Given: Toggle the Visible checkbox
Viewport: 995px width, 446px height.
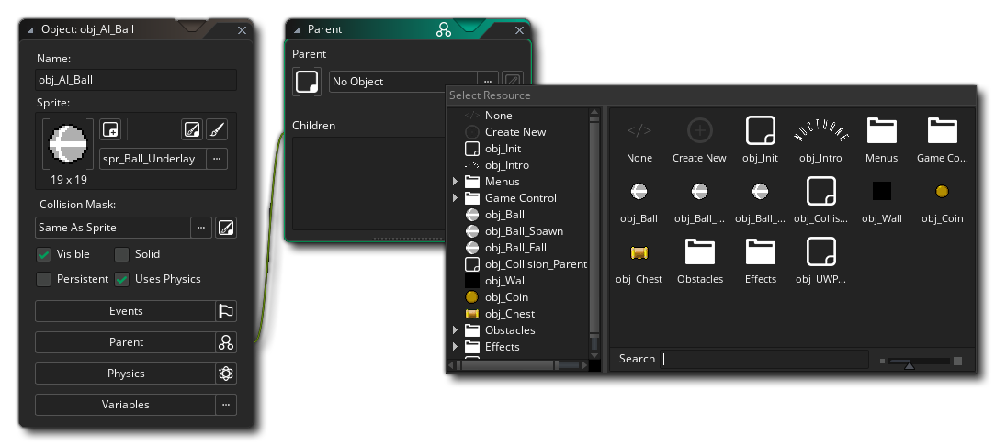Looking at the screenshot, I should 44,254.
